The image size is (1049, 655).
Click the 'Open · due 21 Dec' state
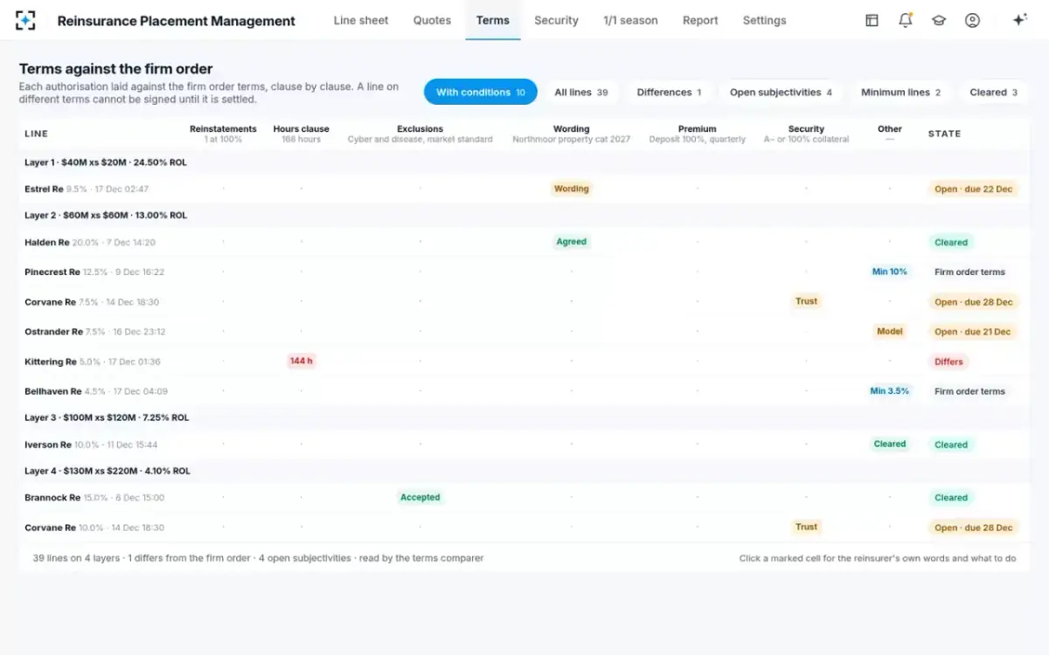coord(972,332)
